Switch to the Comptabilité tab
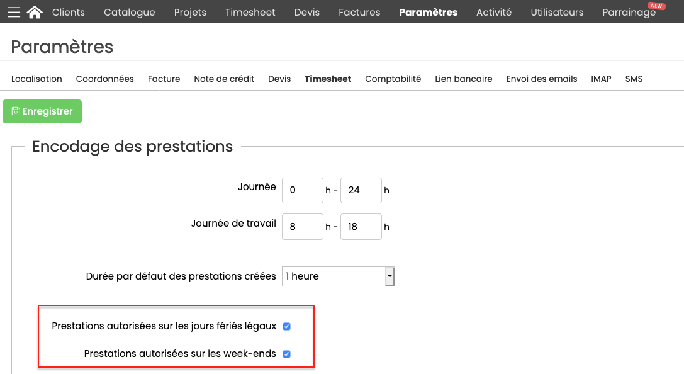This screenshot has height=374, width=684. pos(393,79)
